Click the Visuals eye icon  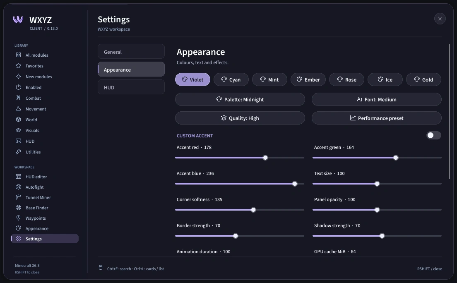coord(18,130)
